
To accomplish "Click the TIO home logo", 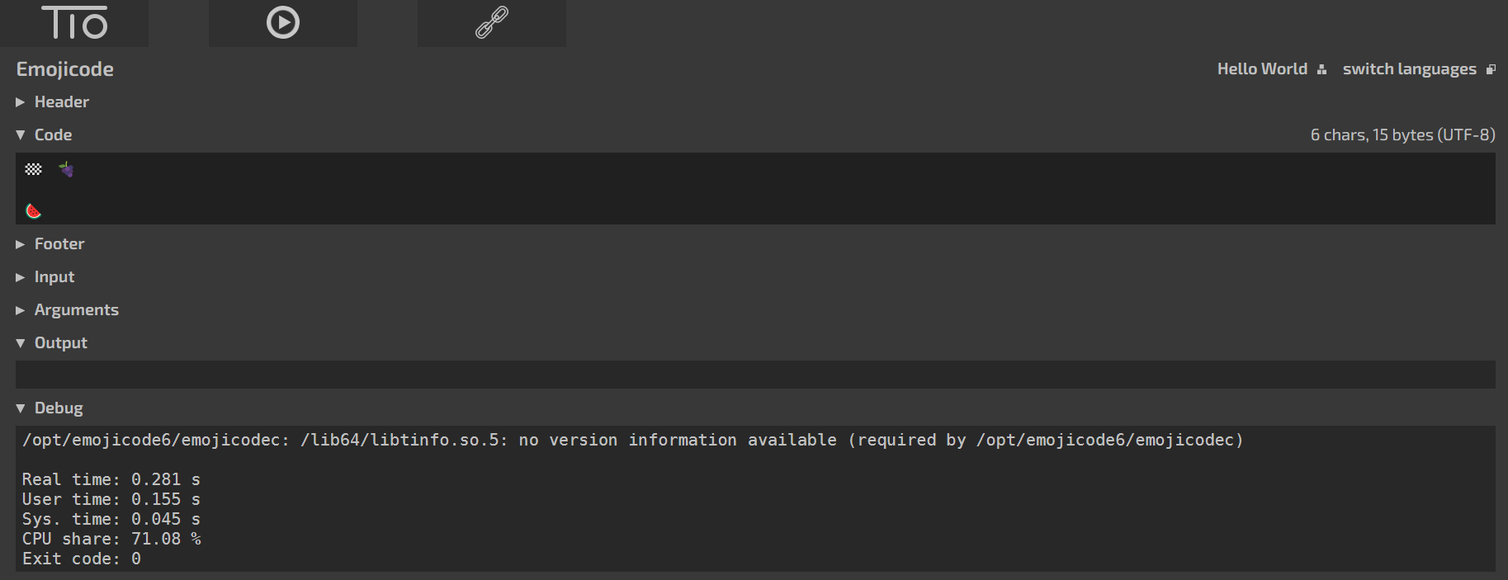I will (74, 23).
